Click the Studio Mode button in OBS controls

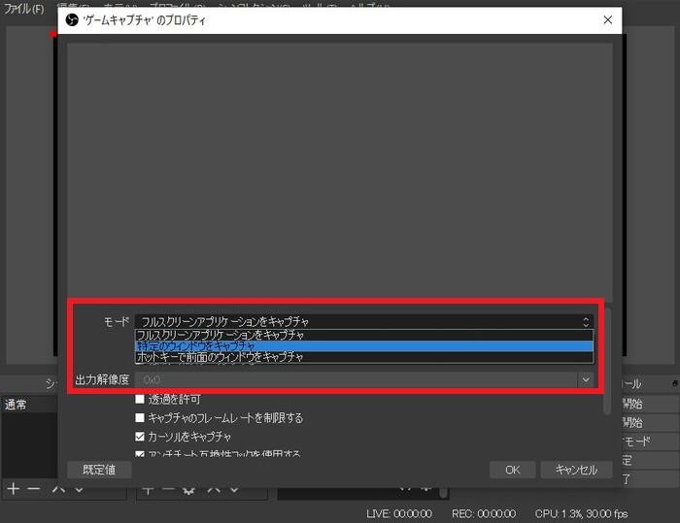coord(651,441)
